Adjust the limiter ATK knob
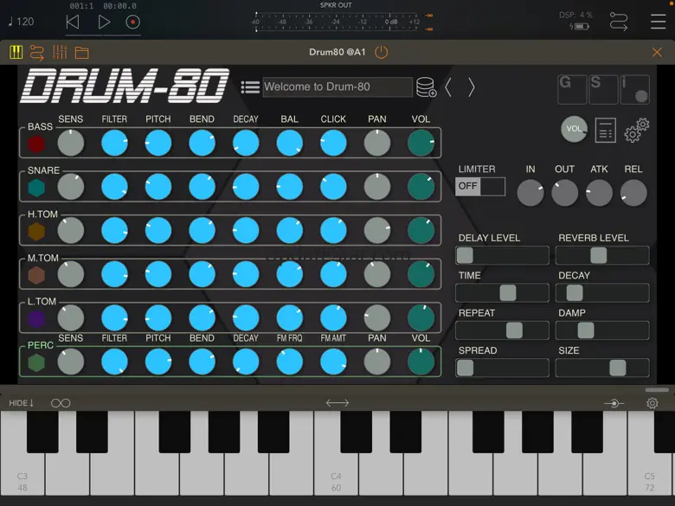 (599, 193)
